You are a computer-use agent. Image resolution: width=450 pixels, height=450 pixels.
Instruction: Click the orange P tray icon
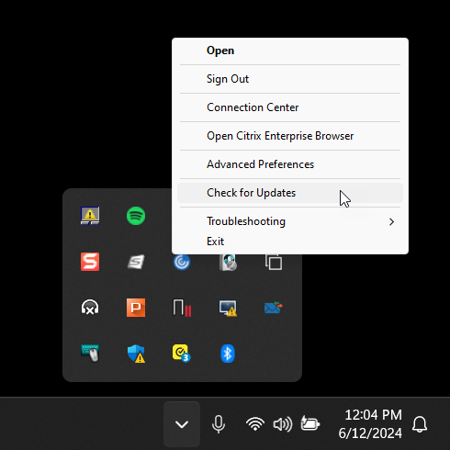(136, 308)
